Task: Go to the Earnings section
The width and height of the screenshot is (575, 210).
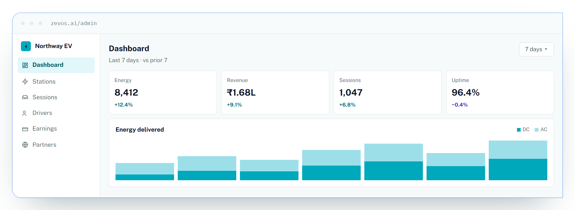Action: tap(56, 129)
